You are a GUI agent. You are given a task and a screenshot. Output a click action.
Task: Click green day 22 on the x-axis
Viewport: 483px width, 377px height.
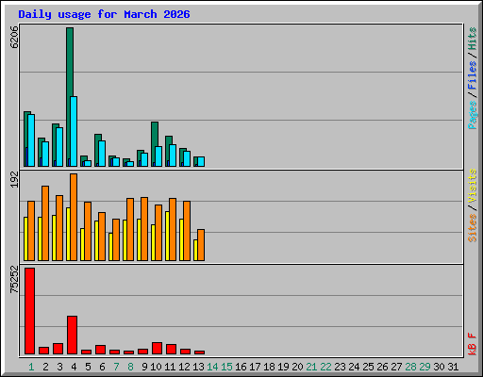click(x=325, y=367)
